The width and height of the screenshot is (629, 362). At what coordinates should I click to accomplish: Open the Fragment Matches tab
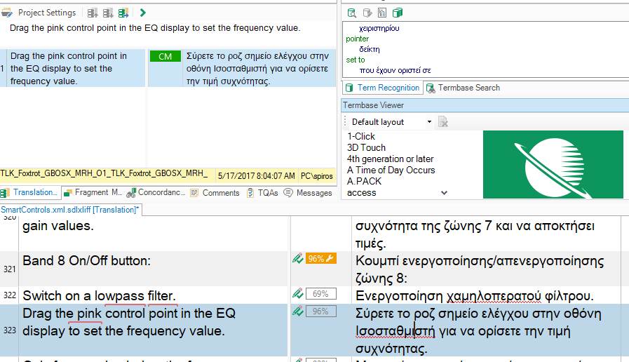click(x=93, y=193)
